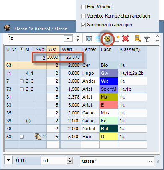Click the Bio subject cell
Viewport: 164px width, 170px height.
click(x=109, y=65)
